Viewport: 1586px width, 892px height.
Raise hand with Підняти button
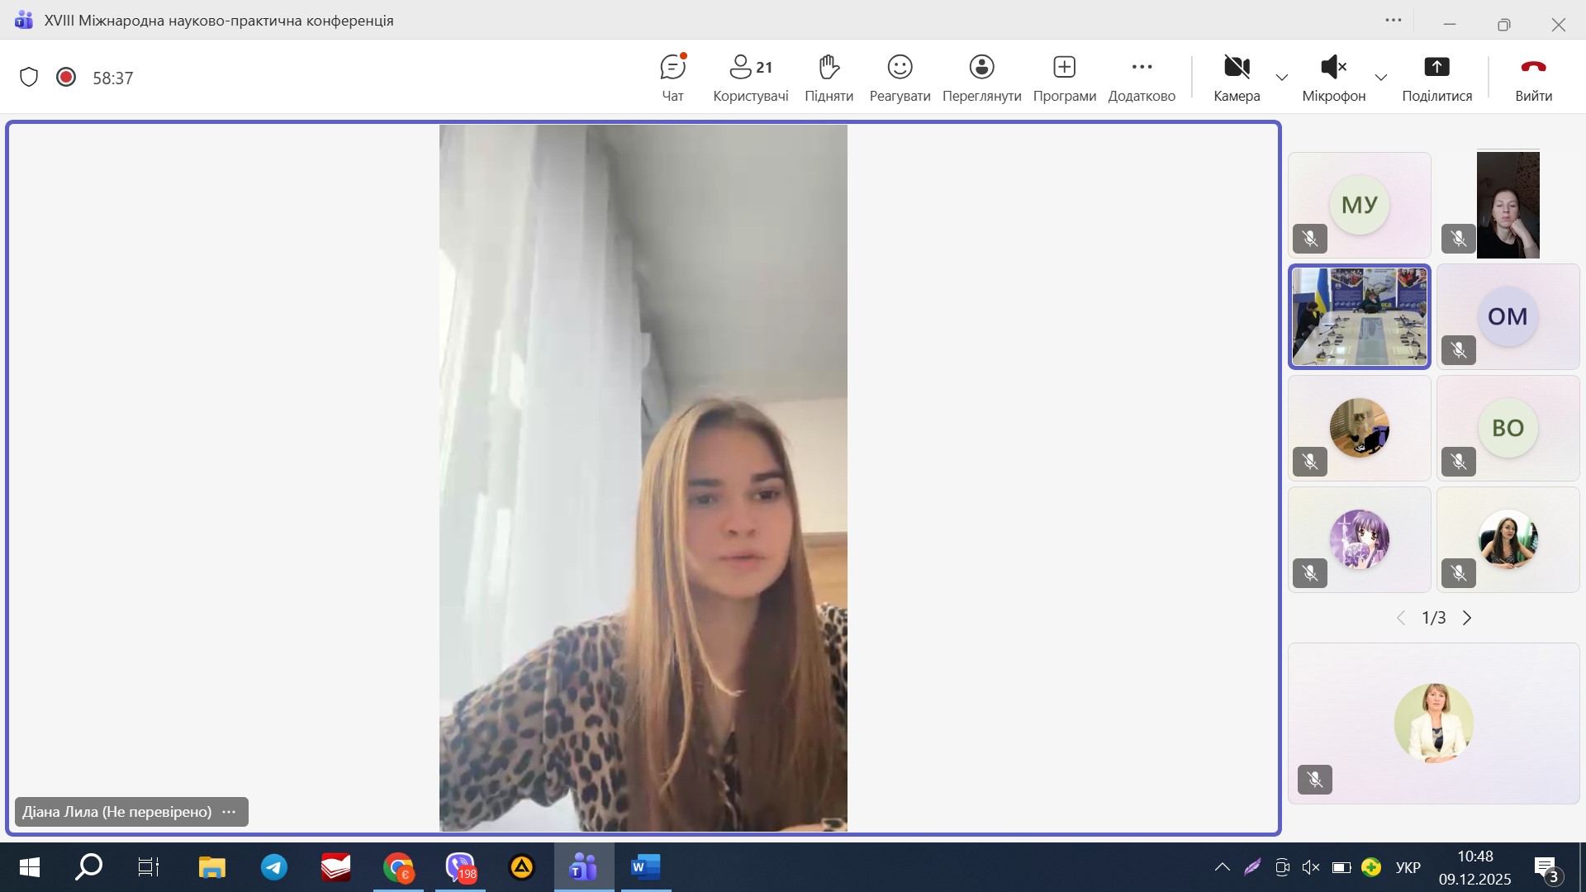[x=829, y=78]
